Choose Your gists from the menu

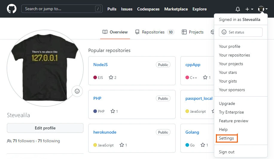point(228,81)
